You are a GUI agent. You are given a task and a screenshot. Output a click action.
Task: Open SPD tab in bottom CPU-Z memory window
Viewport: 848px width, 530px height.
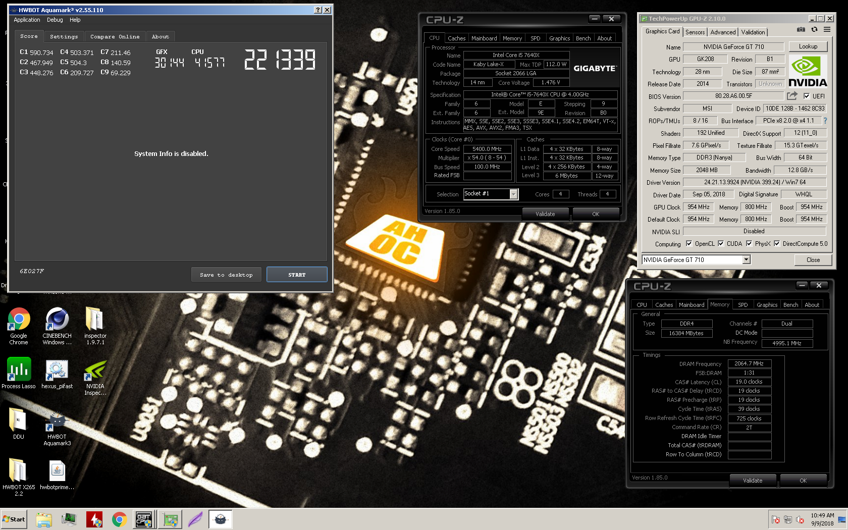(x=743, y=305)
